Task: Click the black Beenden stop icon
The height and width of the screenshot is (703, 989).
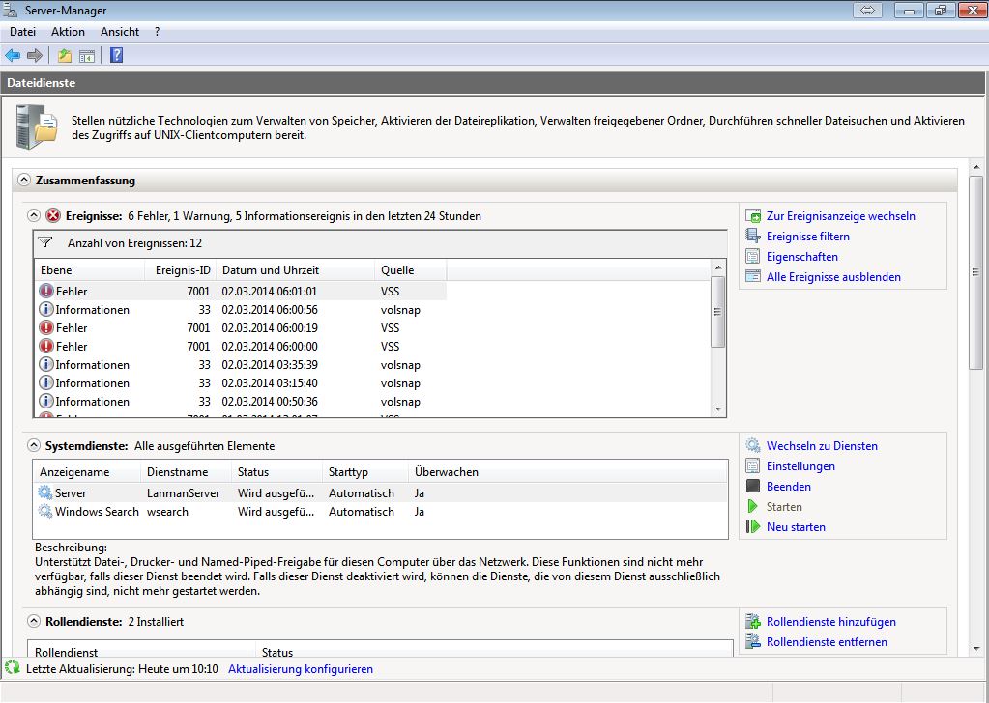Action: [753, 487]
